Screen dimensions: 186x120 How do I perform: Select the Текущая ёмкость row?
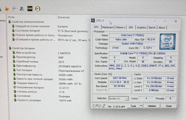point(26,83)
